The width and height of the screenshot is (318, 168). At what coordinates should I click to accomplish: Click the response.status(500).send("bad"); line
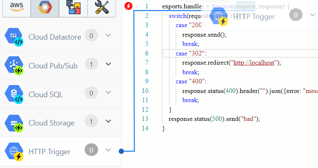coord(215,119)
